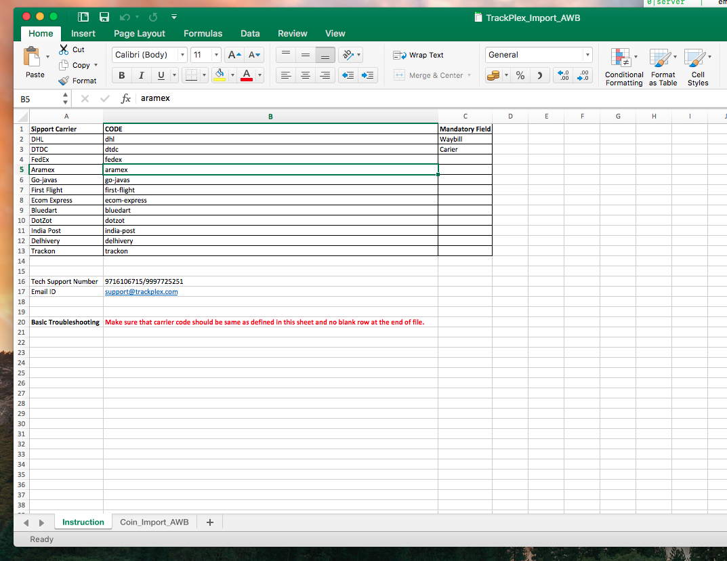Click the Insert Function fx icon
Image resolution: width=727 pixels, height=561 pixels.
point(125,98)
